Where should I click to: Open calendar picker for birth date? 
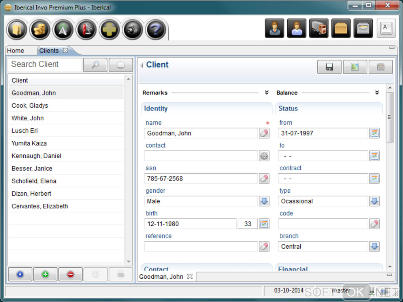click(x=264, y=224)
